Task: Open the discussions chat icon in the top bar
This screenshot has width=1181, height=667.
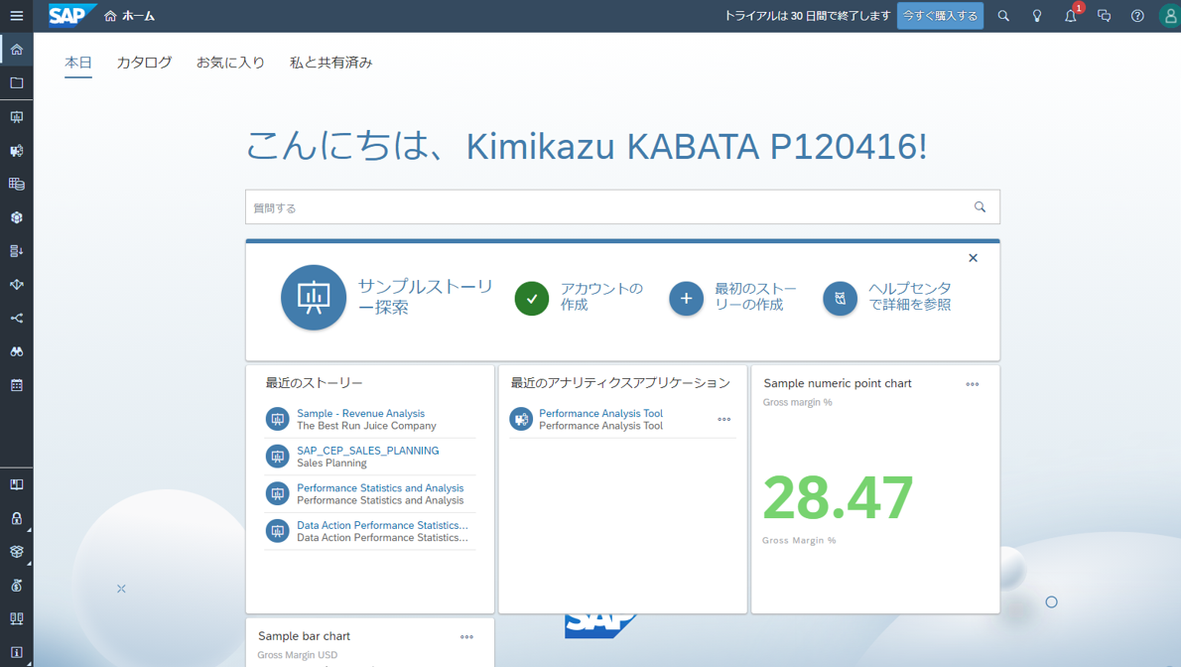Action: pyautogui.click(x=1105, y=16)
